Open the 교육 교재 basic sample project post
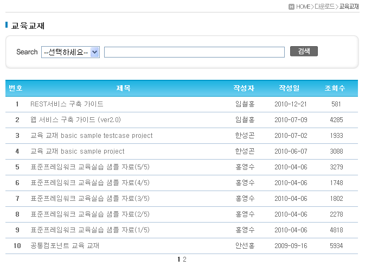 point(77,151)
